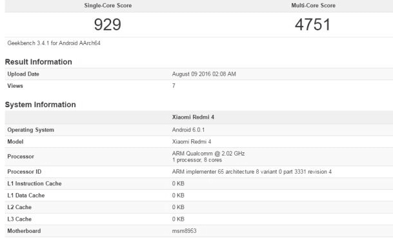Click the System Information heading
393x242 pixels.
pos(41,105)
